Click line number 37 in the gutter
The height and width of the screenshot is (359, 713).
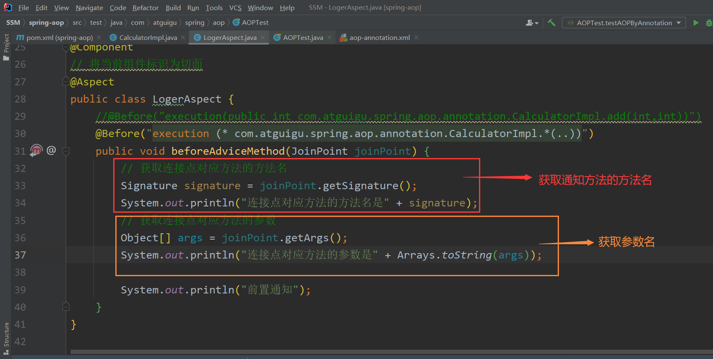click(x=20, y=255)
